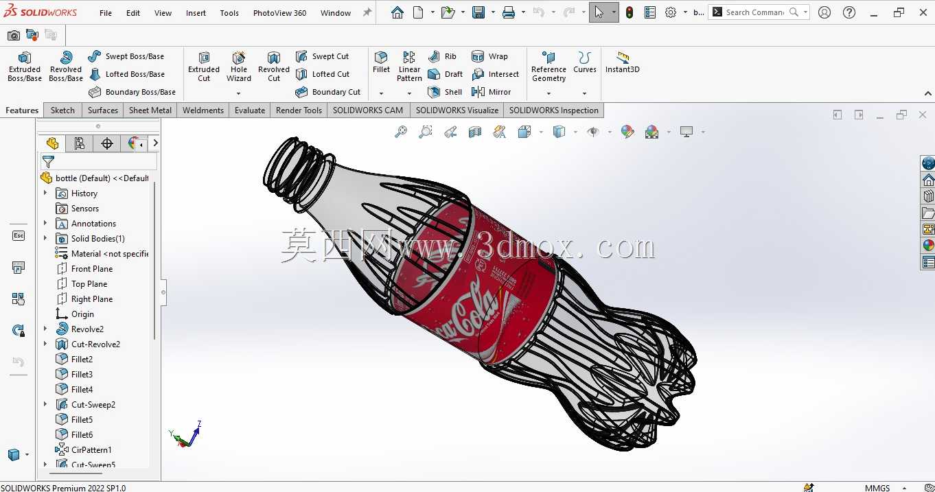Activate the Fillet tool
Image resolution: width=935 pixels, height=492 pixels.
click(x=381, y=62)
